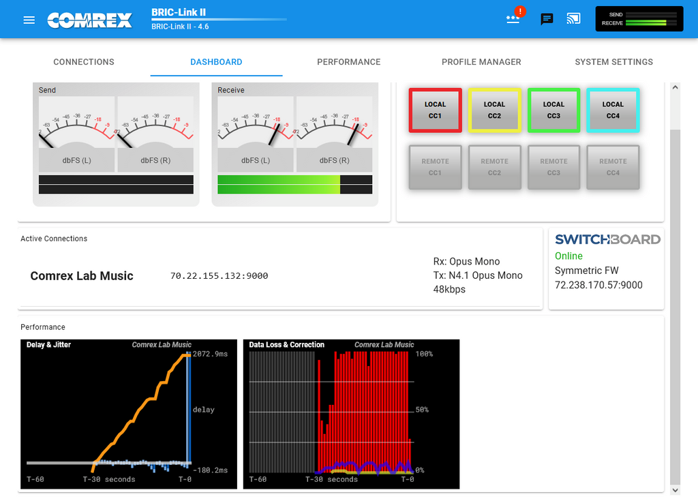Toggle the Local CC2 yellow contact closure
Image resolution: width=698 pixels, height=503 pixels.
[x=494, y=110]
